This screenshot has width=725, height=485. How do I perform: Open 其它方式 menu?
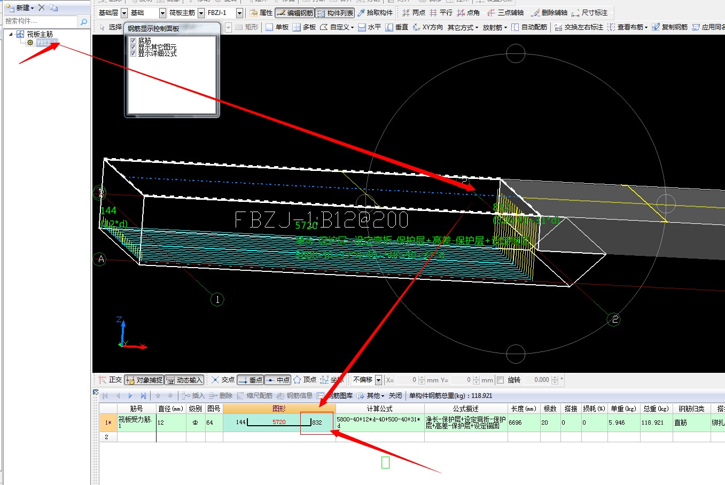point(463,27)
